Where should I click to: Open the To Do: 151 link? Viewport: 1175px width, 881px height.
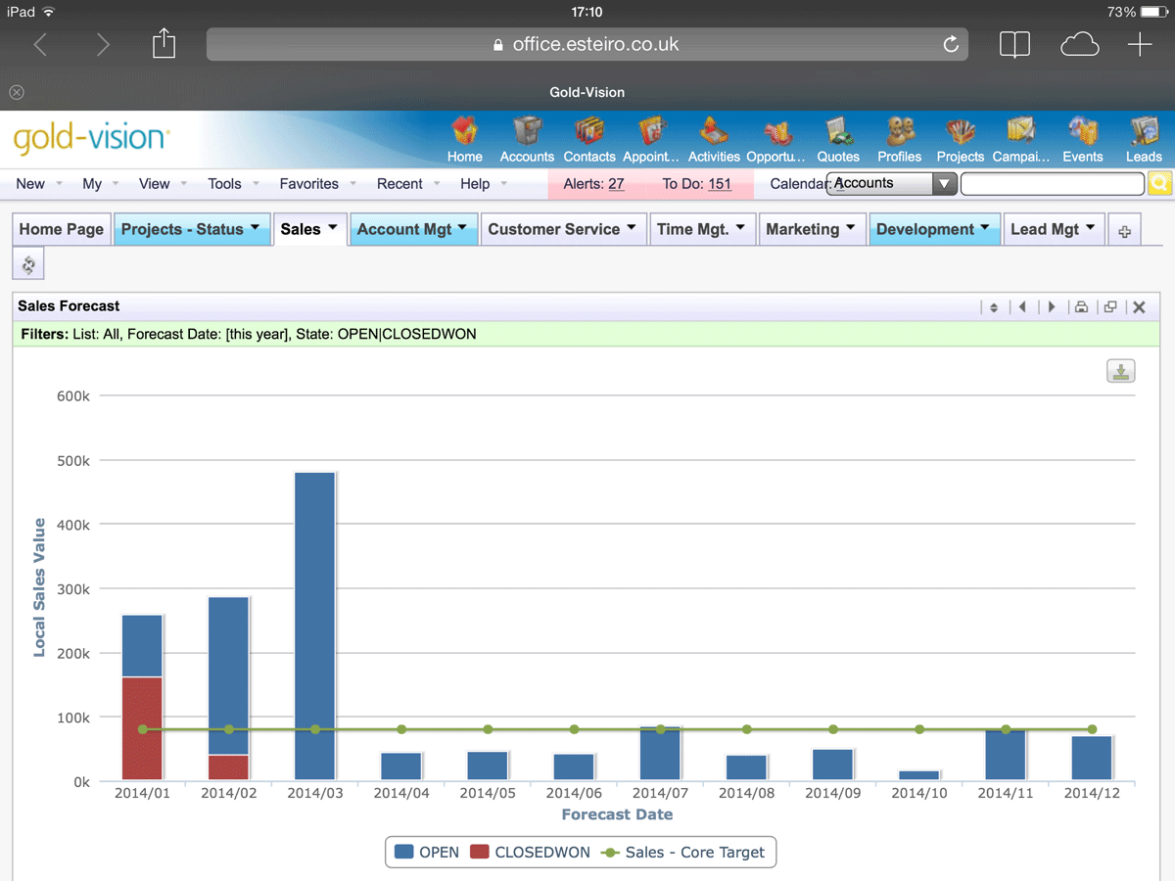[696, 184]
